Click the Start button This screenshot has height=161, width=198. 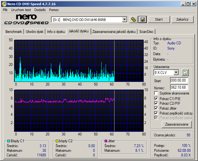point(159,19)
